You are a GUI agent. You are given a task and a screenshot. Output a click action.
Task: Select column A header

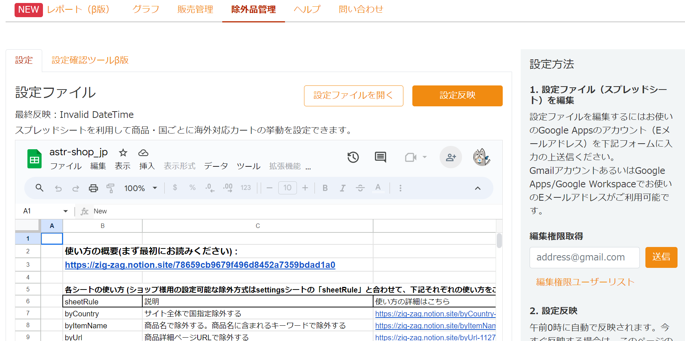click(52, 226)
